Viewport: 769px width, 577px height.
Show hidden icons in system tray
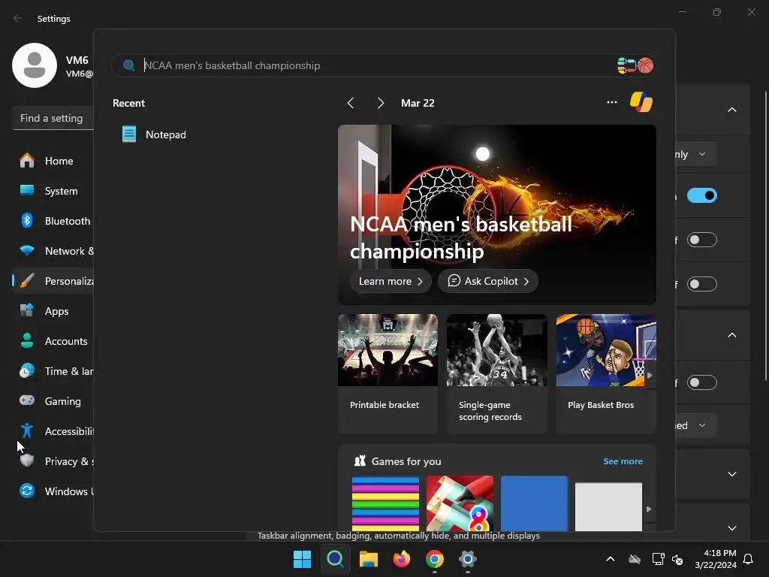click(611, 559)
